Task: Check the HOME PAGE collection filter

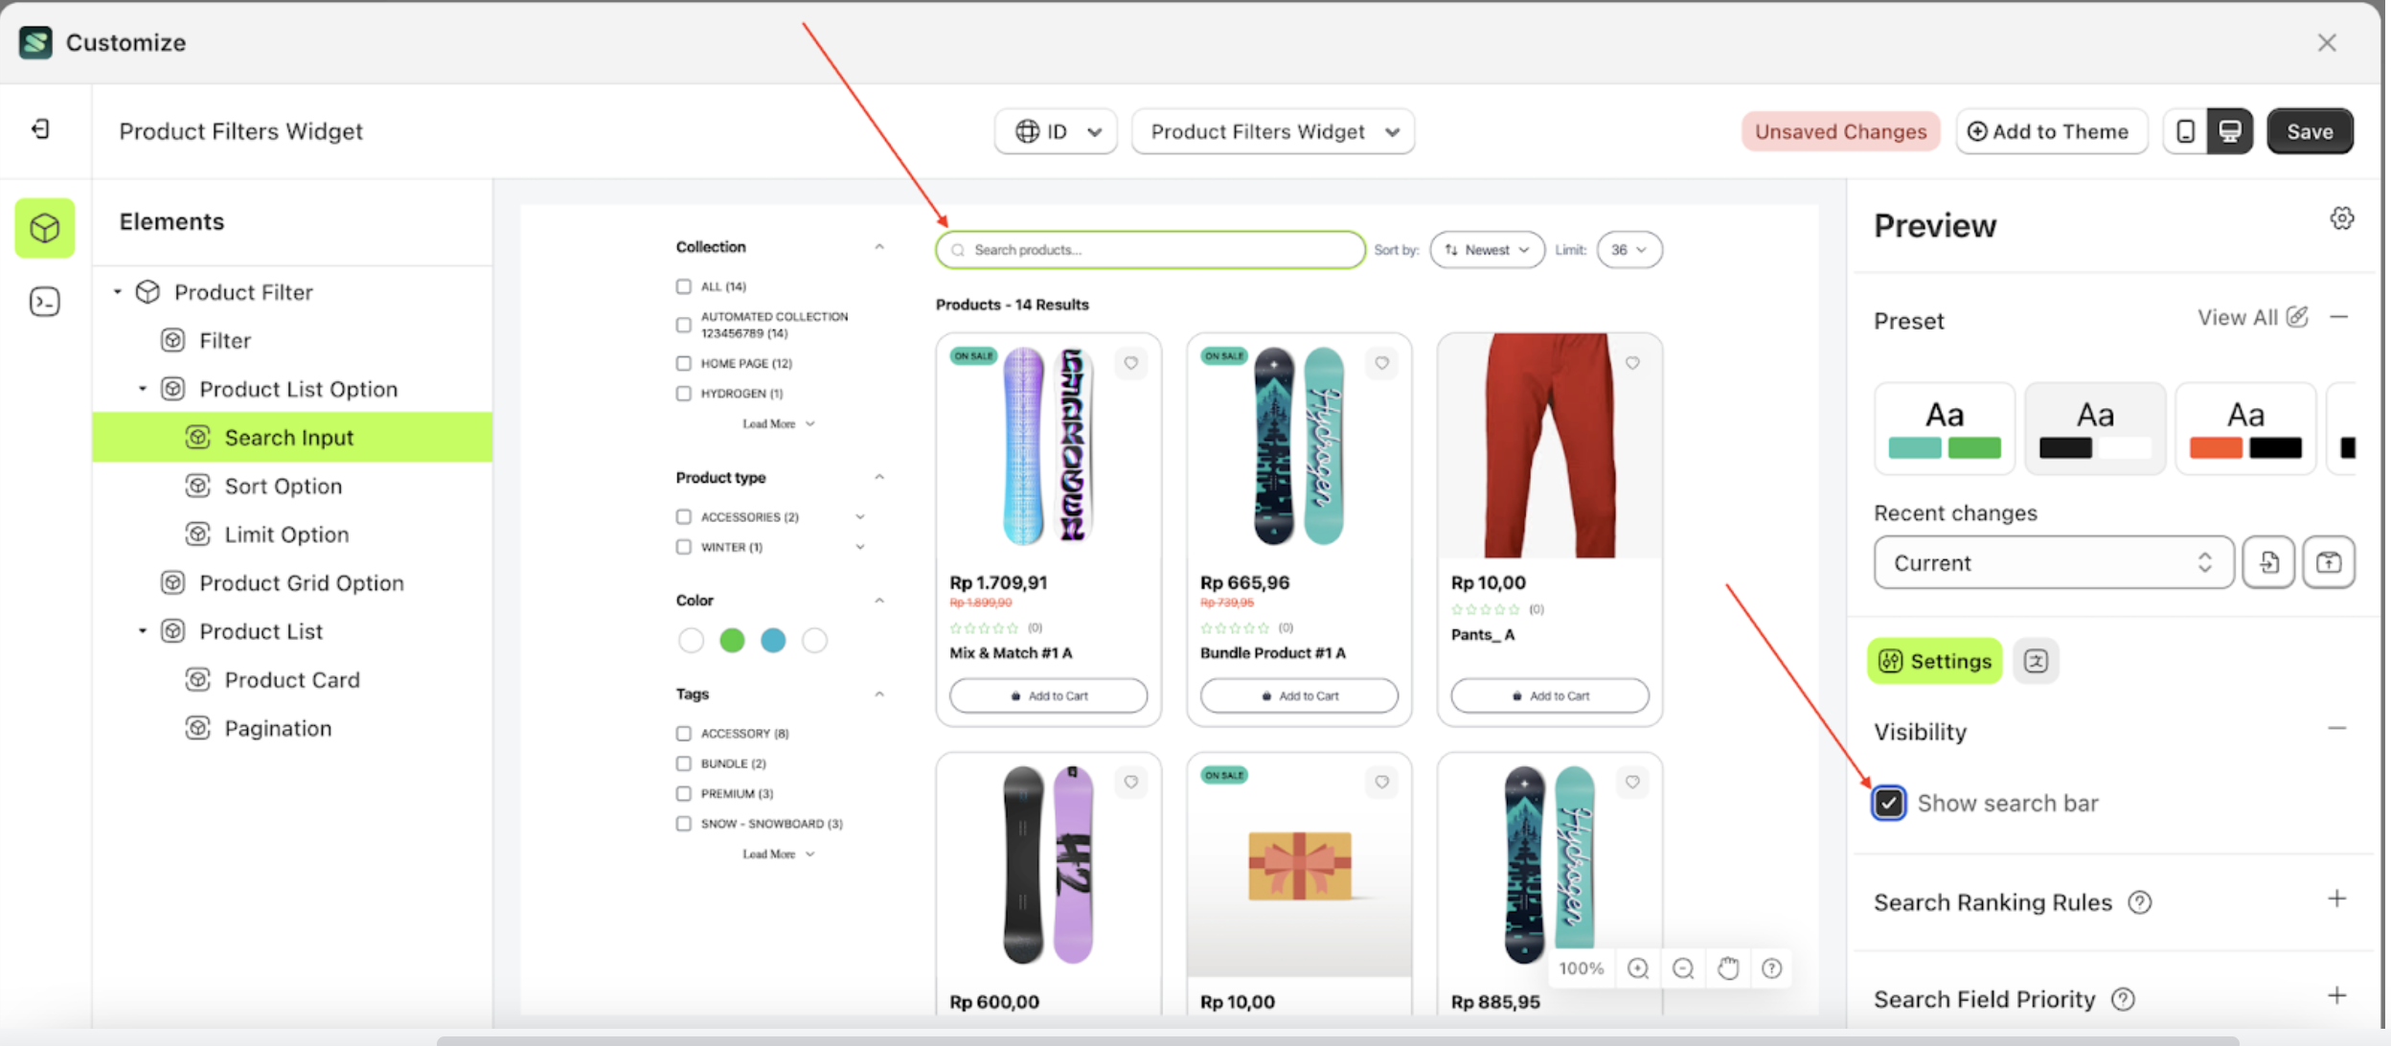Action: point(683,364)
